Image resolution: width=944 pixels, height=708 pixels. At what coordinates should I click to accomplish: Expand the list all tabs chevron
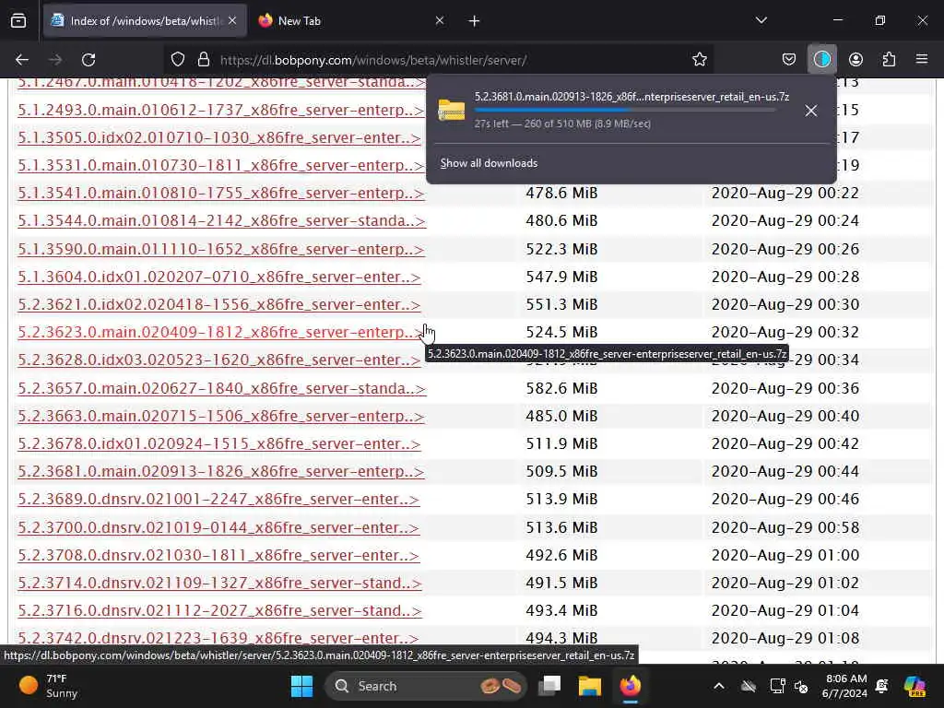pos(761,20)
